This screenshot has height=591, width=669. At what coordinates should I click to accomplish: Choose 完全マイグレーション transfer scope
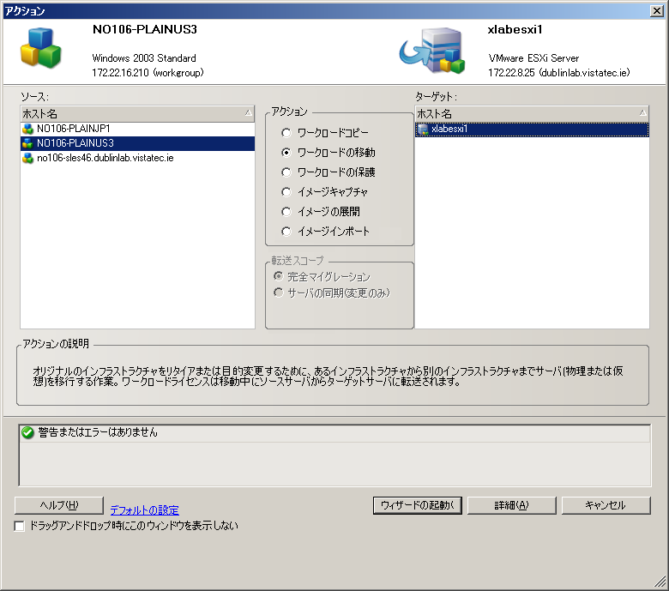point(279,276)
